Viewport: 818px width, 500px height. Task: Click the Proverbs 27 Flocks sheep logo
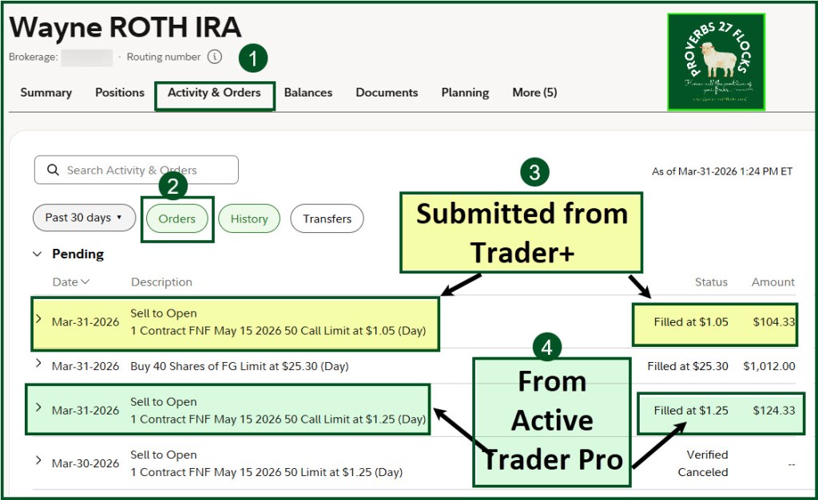716,61
